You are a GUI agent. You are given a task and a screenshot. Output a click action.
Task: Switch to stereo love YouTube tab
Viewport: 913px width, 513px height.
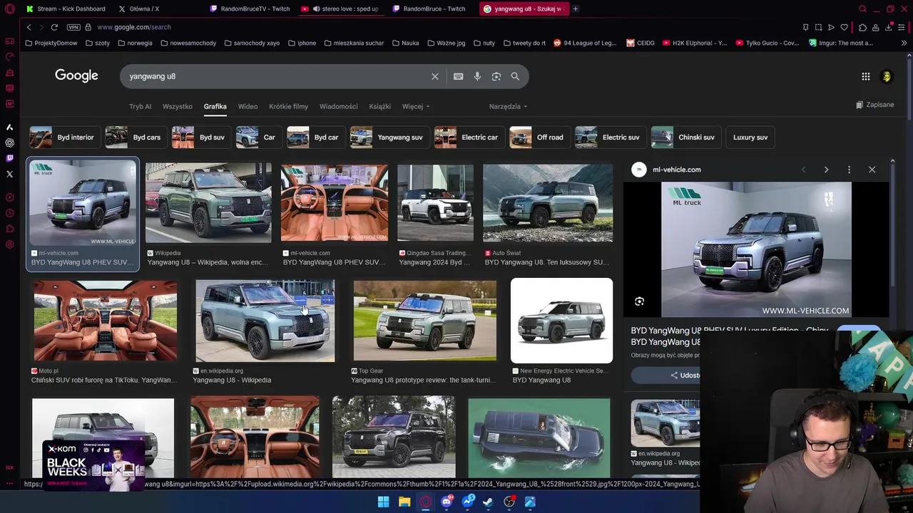(341, 9)
